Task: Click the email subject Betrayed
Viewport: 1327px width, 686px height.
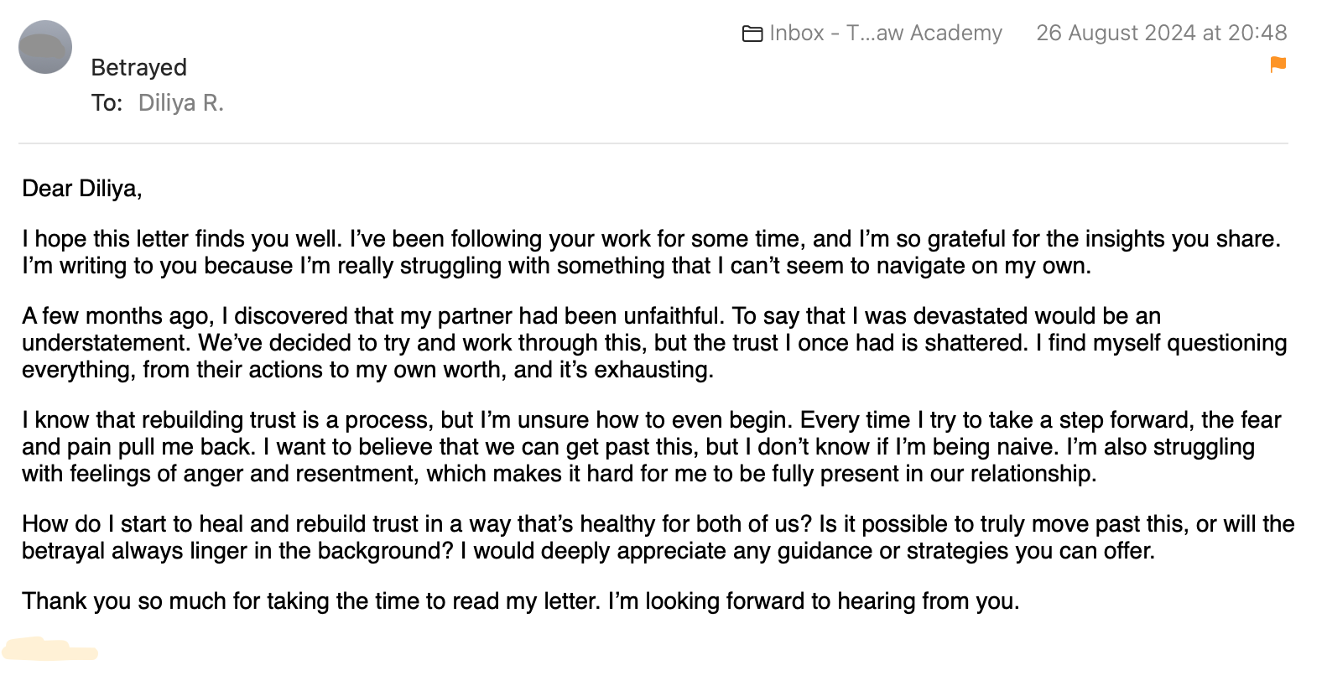Action: [138, 67]
